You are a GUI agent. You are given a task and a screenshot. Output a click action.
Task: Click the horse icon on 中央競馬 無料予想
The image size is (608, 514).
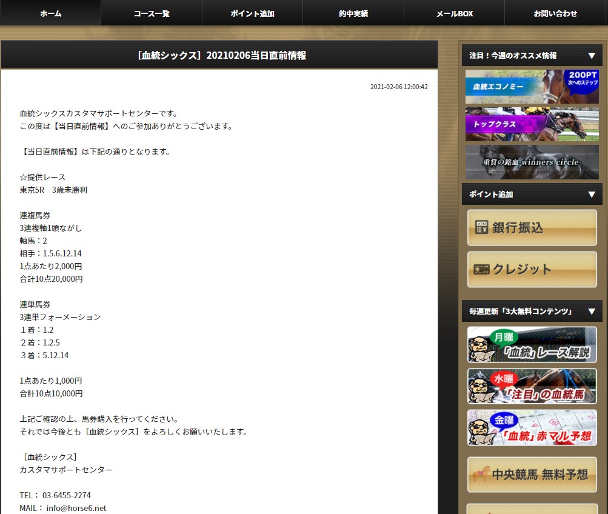point(481,473)
